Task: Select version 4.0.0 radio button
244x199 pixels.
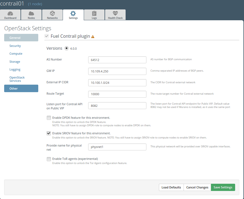Action: (x=67, y=48)
